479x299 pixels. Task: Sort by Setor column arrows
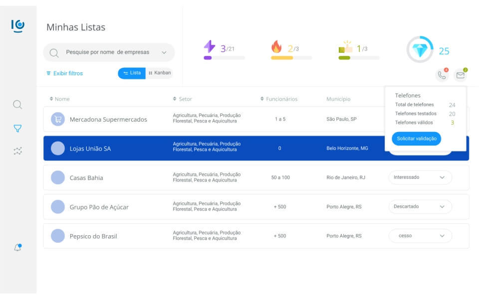(x=175, y=99)
